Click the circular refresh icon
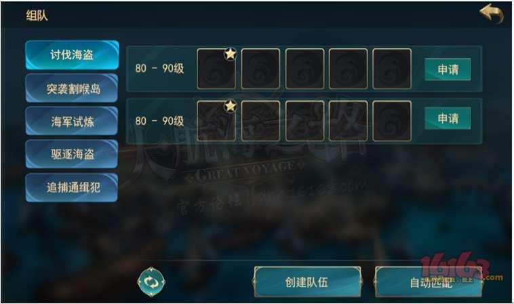 [x=151, y=282]
